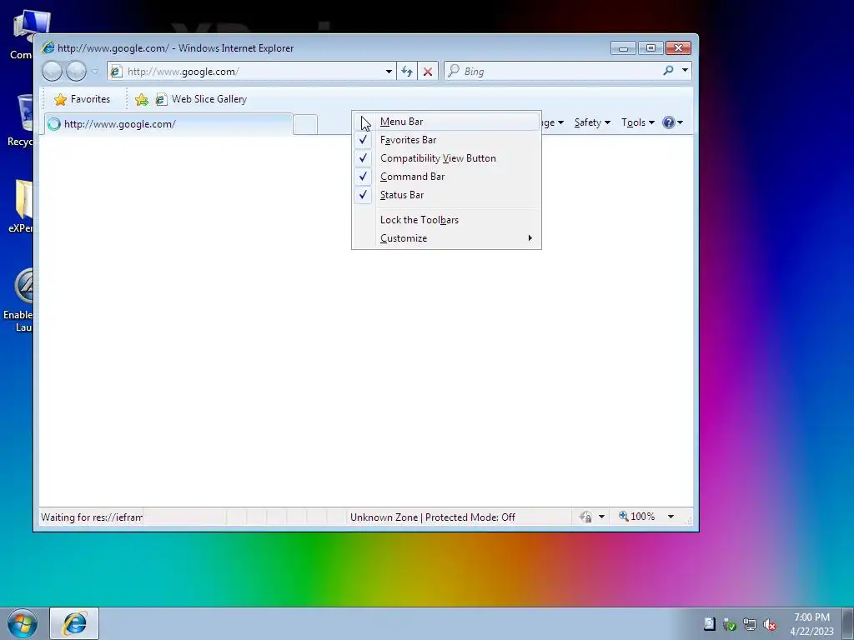The height and width of the screenshot is (640, 854).
Task: Click Add to Favorites Bar icon
Action: (x=142, y=99)
